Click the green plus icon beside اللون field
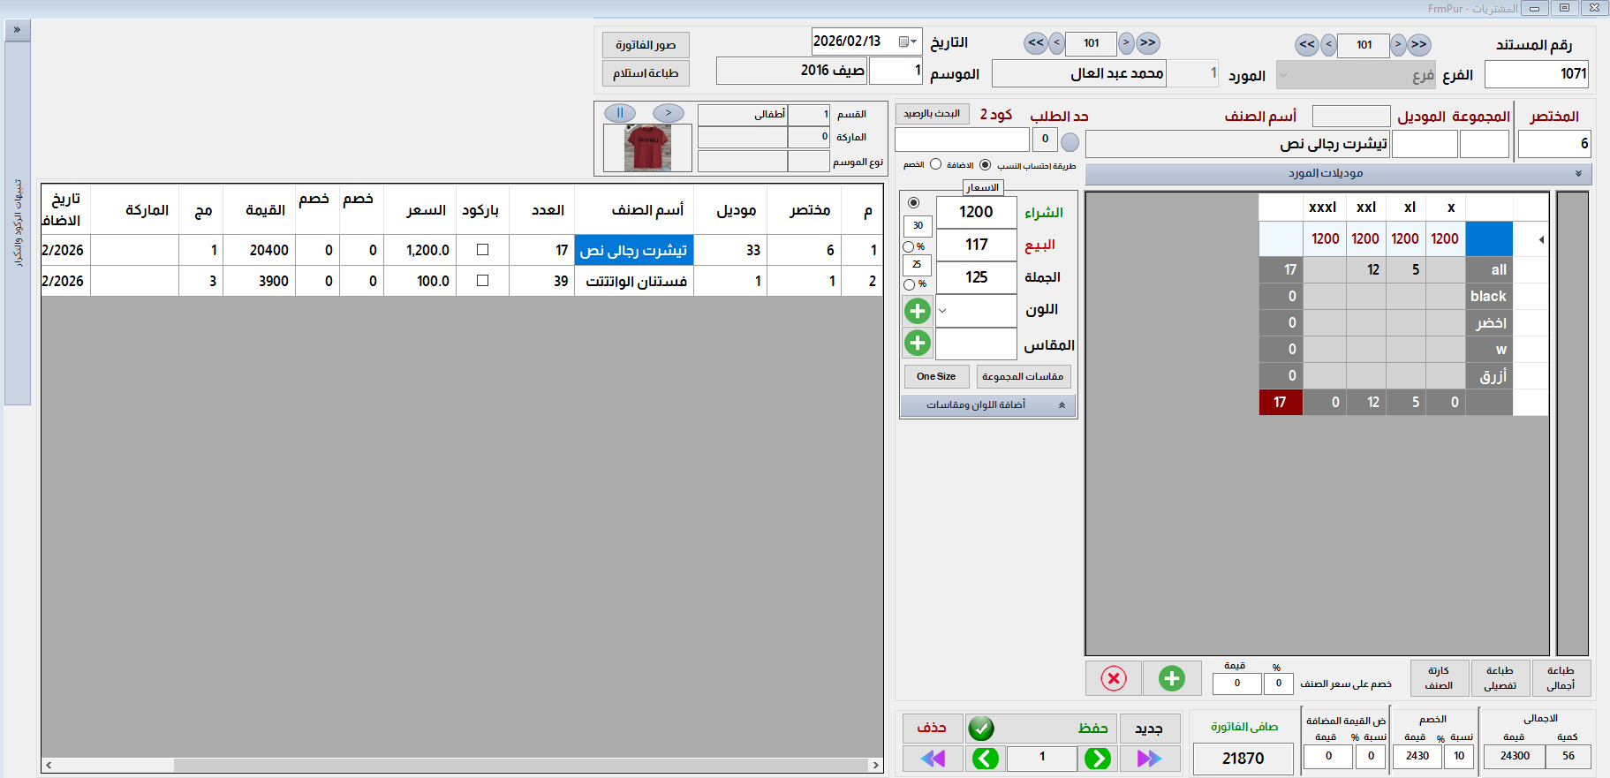This screenshot has height=778, width=1610. 918,311
